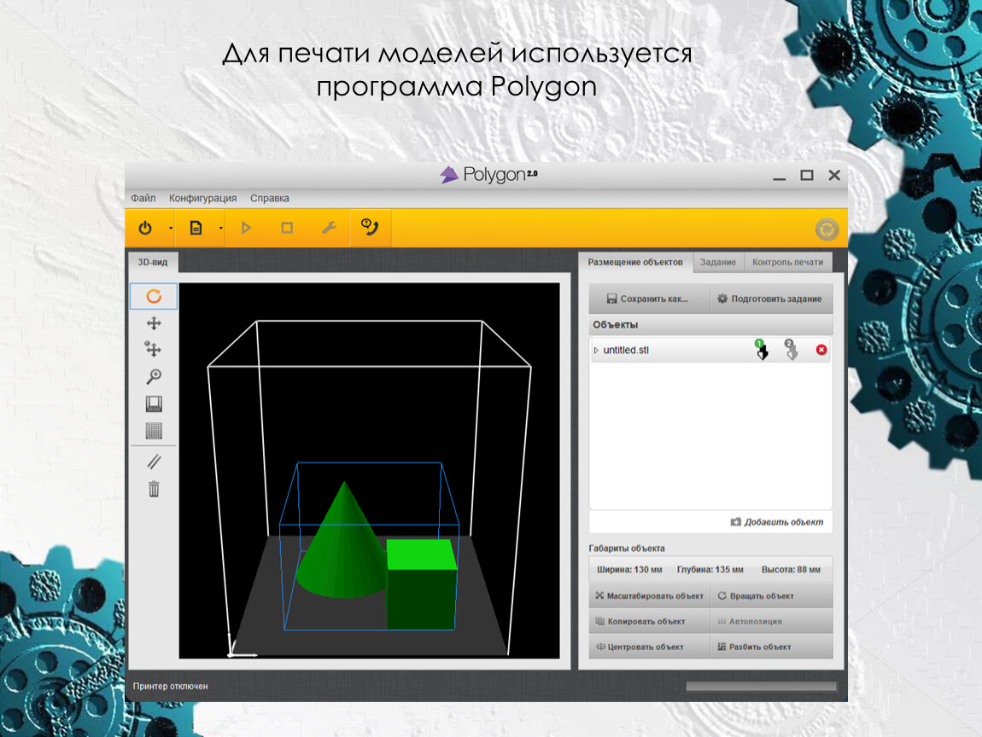Click the front view cube icon
Image resolution: width=982 pixels, height=737 pixels.
154,403
